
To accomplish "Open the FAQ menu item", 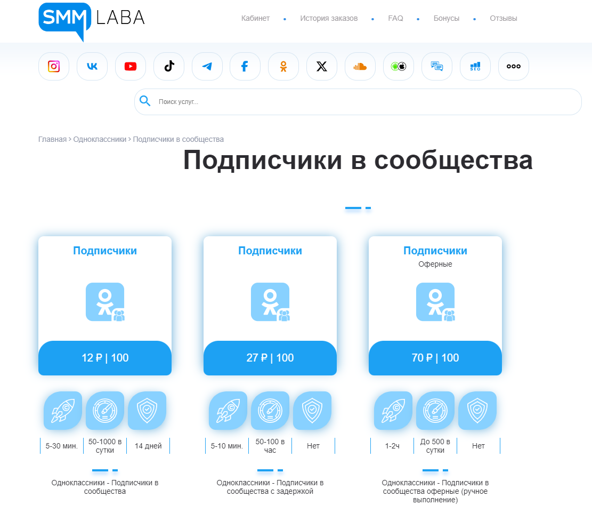I will tap(396, 18).
